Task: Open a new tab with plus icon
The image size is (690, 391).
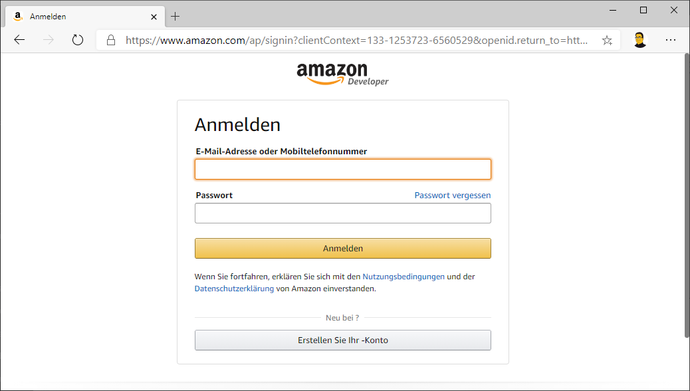Action: coord(175,16)
